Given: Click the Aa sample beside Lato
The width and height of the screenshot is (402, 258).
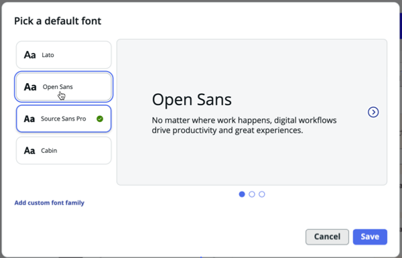Looking at the screenshot, I should click(x=29, y=55).
